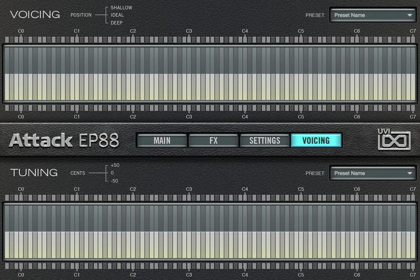Click the DEEP position label
Image resolution: width=420 pixels, height=280 pixels.
coord(116,23)
